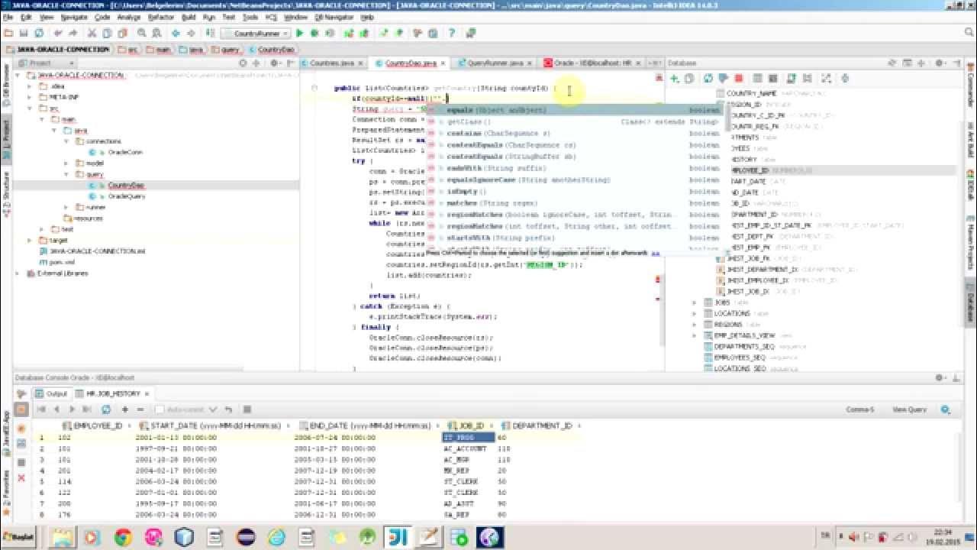
Task: Click the View Query button
Action: tap(910, 409)
